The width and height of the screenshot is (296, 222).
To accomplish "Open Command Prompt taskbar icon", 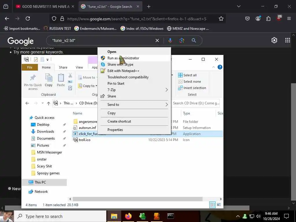I will (171, 216).
